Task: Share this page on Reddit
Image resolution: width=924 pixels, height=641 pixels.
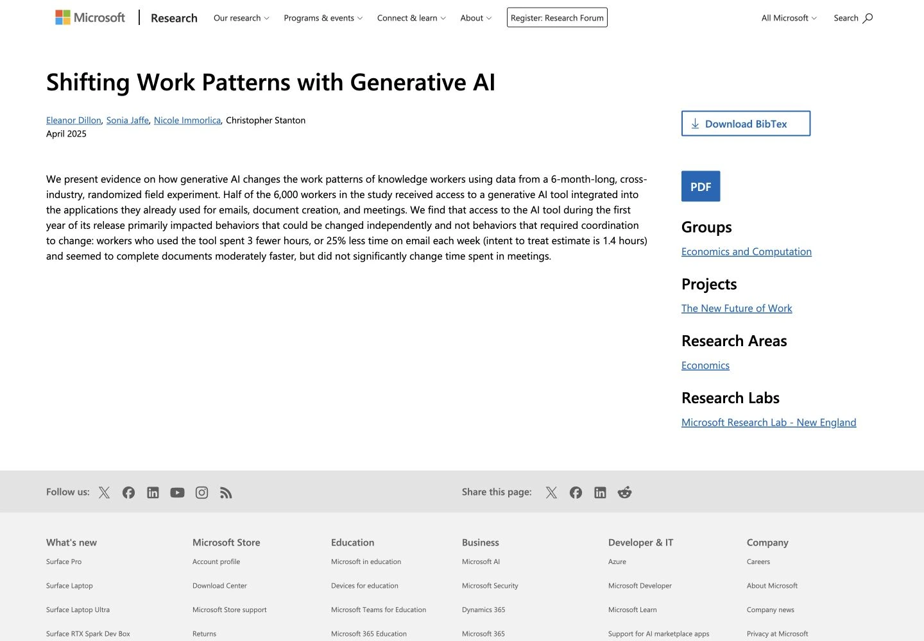Action: click(624, 492)
